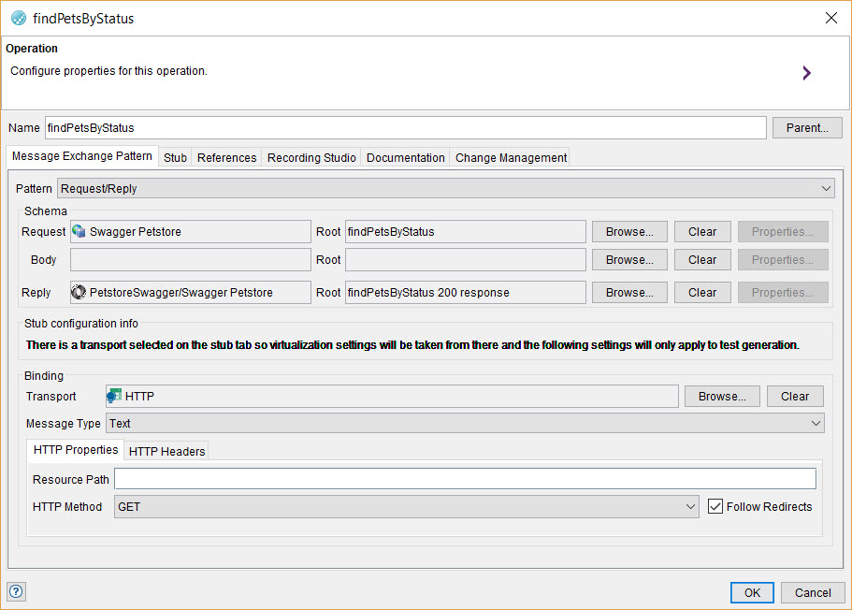The image size is (852, 610).
Task: Click the Parent button beside the Name field
Action: (x=806, y=127)
